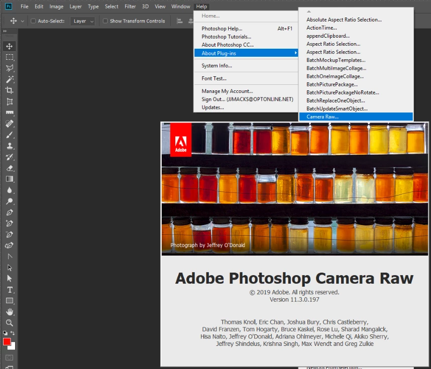Select the Rectangular Marquee tool
The image size is (431, 369).
[x=9, y=57]
